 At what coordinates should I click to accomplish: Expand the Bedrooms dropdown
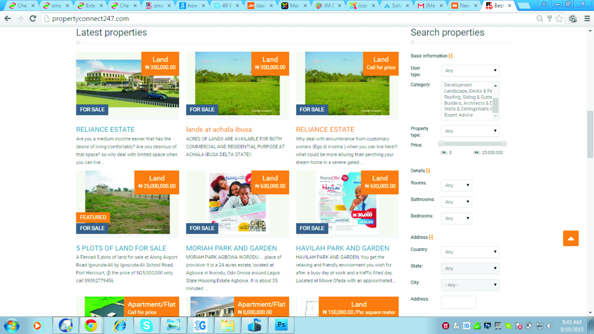[456, 218]
